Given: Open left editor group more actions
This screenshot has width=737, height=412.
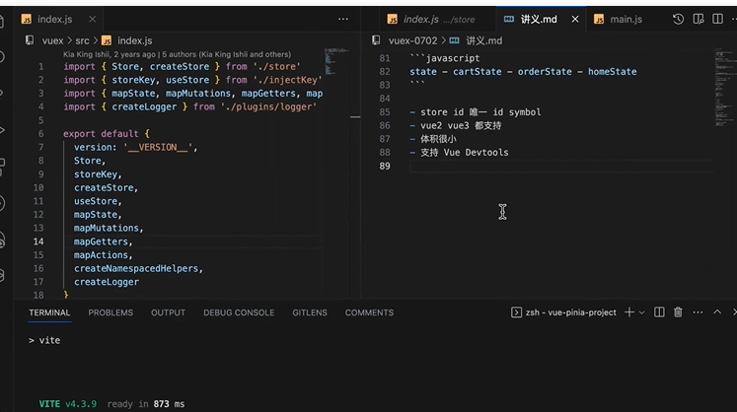Looking at the screenshot, I should [343, 20].
